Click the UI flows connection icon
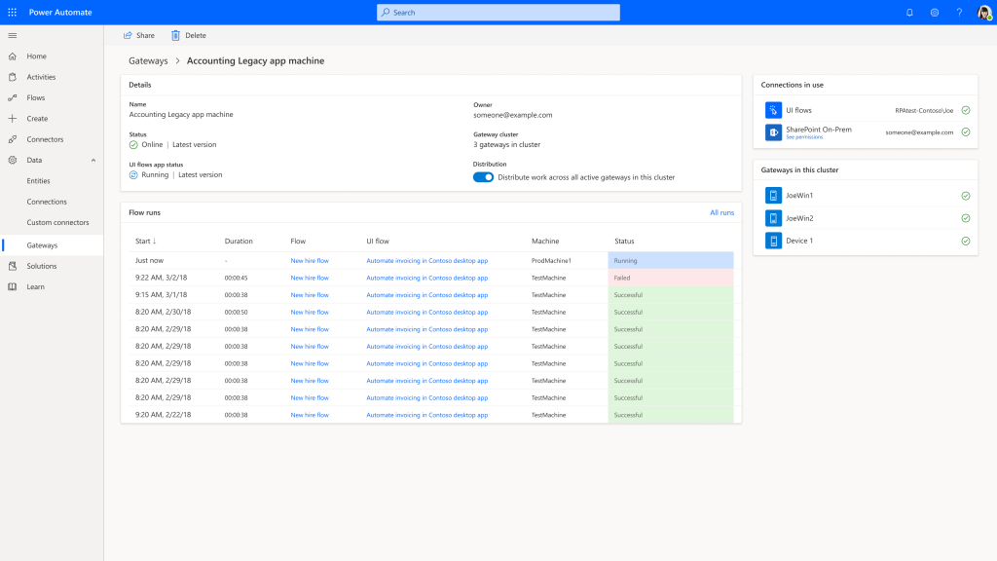The height and width of the screenshot is (561, 997). (x=773, y=111)
